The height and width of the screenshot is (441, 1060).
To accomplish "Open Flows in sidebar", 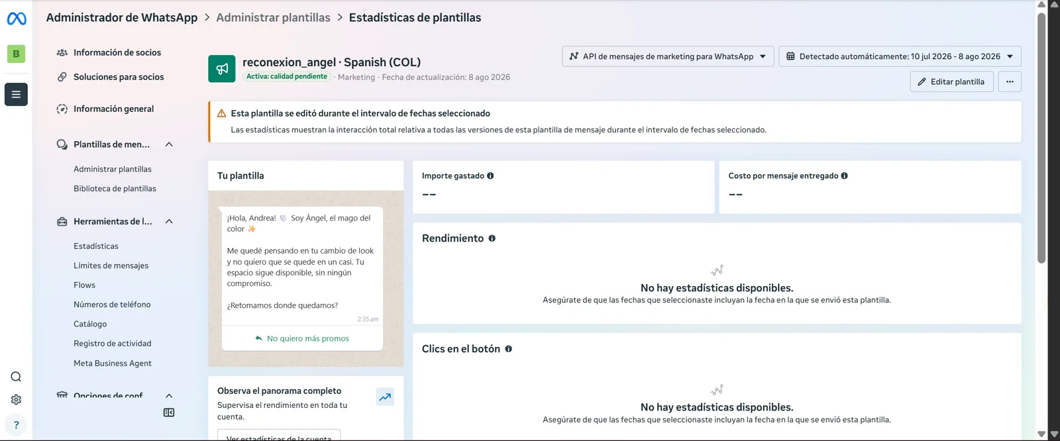I will point(85,285).
